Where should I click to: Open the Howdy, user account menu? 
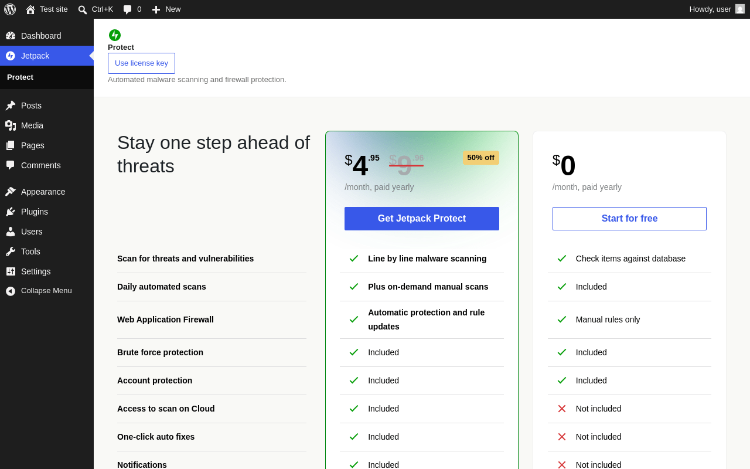click(717, 9)
